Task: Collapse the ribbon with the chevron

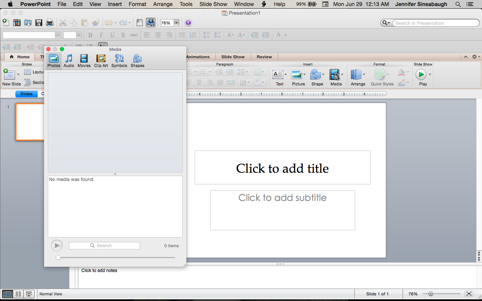Action: point(466,57)
